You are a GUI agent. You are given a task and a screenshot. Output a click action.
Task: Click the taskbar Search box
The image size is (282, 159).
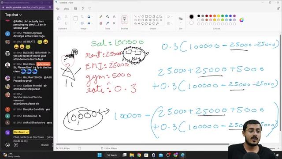point(112,155)
